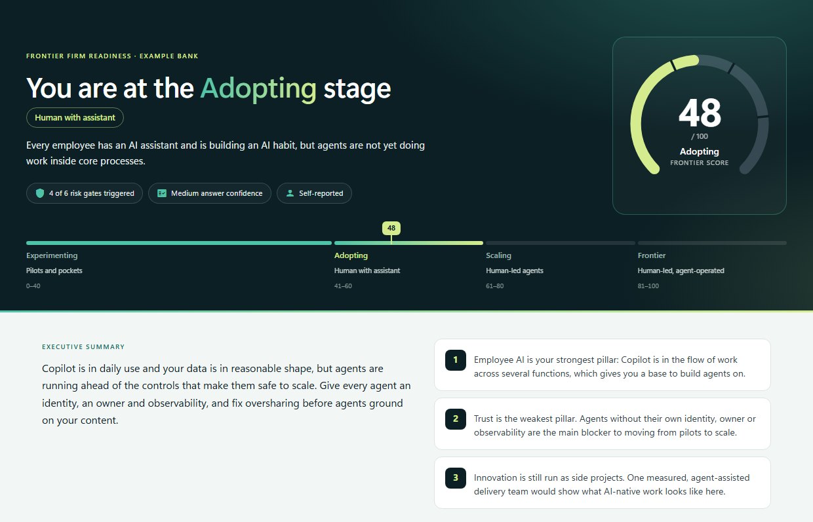Click the large 48 score in the gauge
The height and width of the screenshot is (522, 813).
point(700,113)
